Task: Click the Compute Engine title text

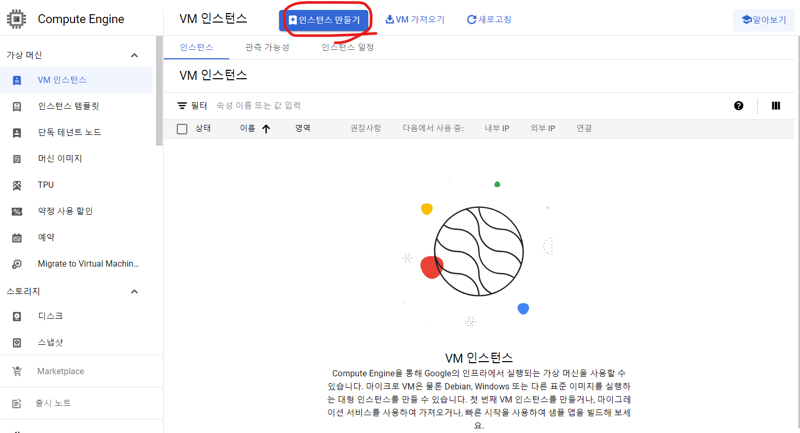Action: pyautogui.click(x=81, y=19)
